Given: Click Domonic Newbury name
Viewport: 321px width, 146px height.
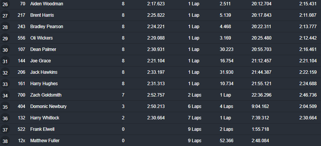Looking at the screenshot, I should point(48,106).
